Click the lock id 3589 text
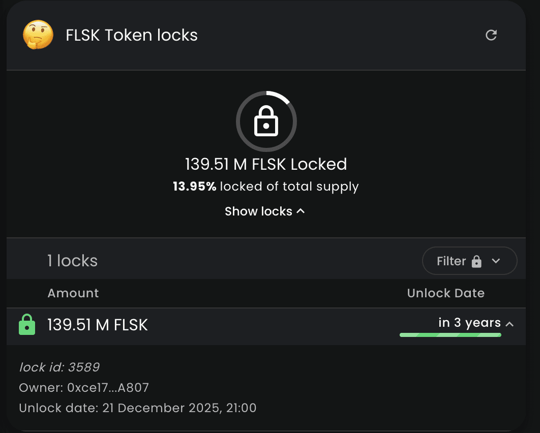Viewport: 540px width, 433px height. coord(59,367)
